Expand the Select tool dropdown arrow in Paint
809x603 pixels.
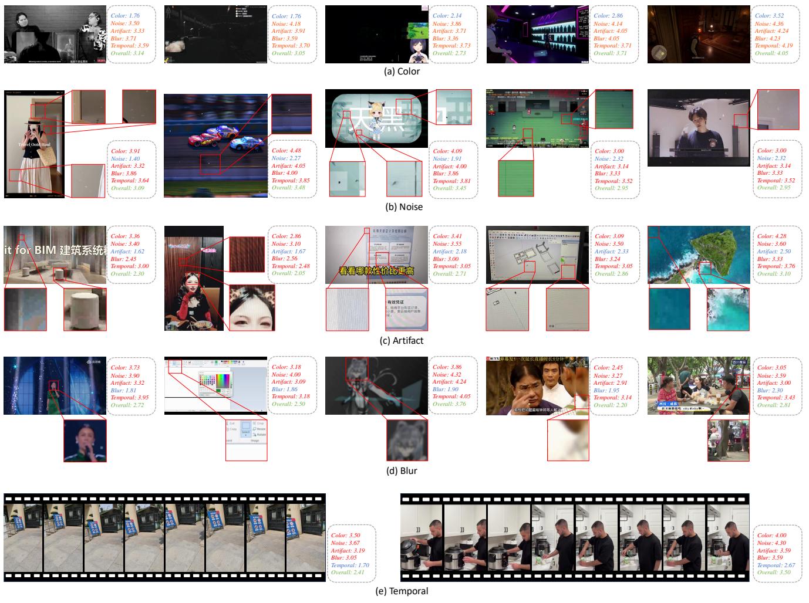[x=246, y=435]
